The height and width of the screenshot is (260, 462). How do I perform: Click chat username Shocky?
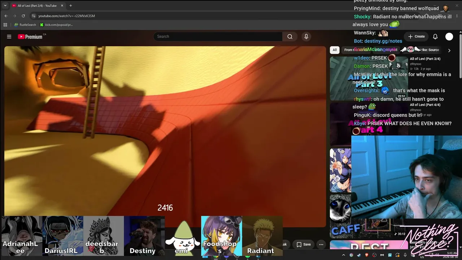[x=362, y=17]
